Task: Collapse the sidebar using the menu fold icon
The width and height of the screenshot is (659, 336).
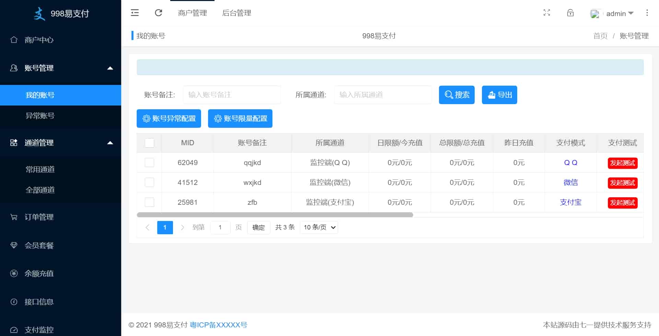Action: click(x=135, y=13)
